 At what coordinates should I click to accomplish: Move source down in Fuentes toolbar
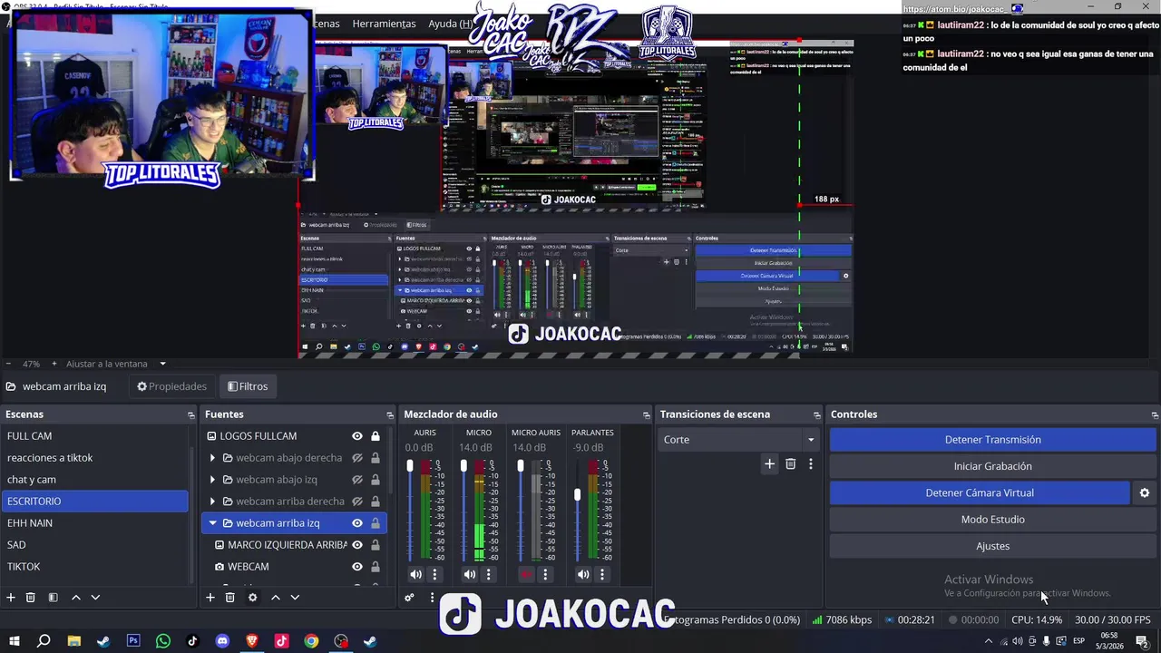click(x=295, y=598)
